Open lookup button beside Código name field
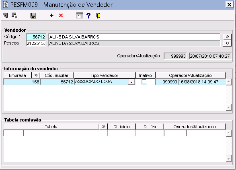This screenshot has height=170, width=236. click(227, 36)
